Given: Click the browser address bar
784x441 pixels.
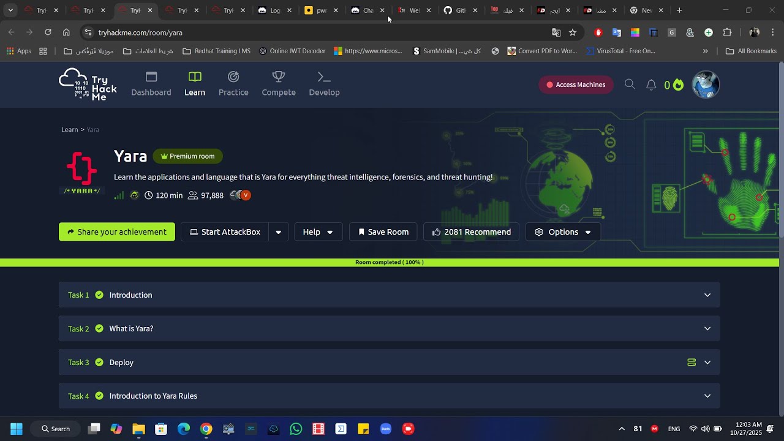Looking at the screenshot, I should [318, 32].
